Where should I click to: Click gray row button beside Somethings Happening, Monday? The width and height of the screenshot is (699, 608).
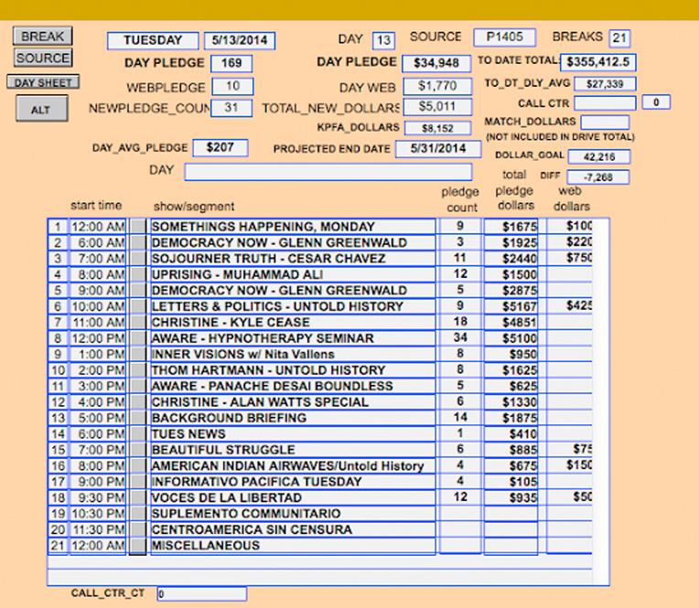point(137,227)
